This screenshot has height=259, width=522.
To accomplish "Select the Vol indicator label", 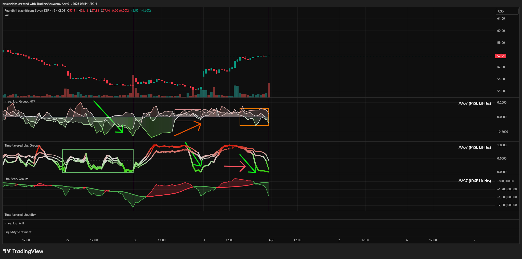I will coord(7,15).
